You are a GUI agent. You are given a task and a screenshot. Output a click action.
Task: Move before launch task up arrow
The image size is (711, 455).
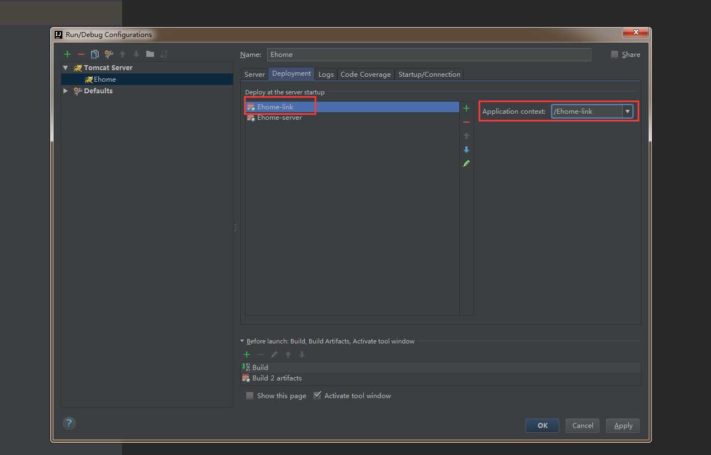[x=288, y=355]
